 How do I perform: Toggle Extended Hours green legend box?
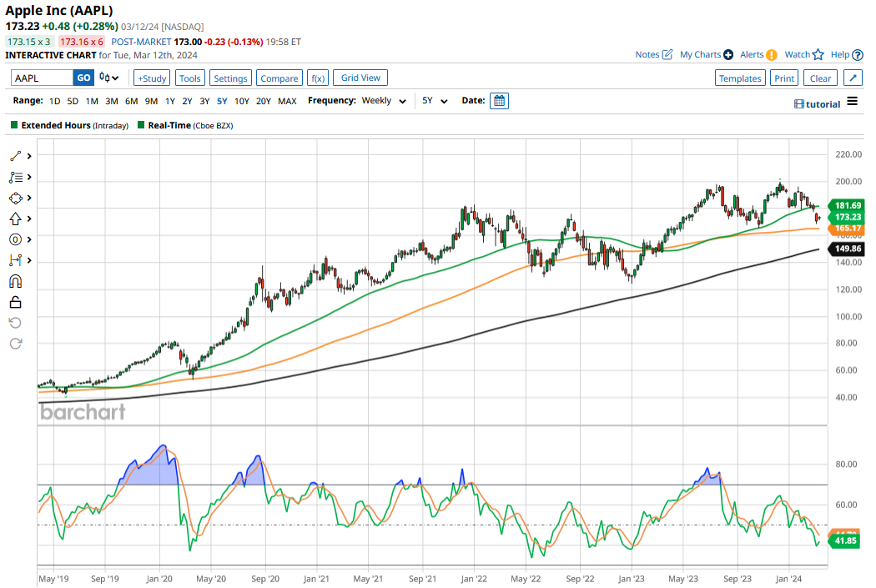(14, 125)
